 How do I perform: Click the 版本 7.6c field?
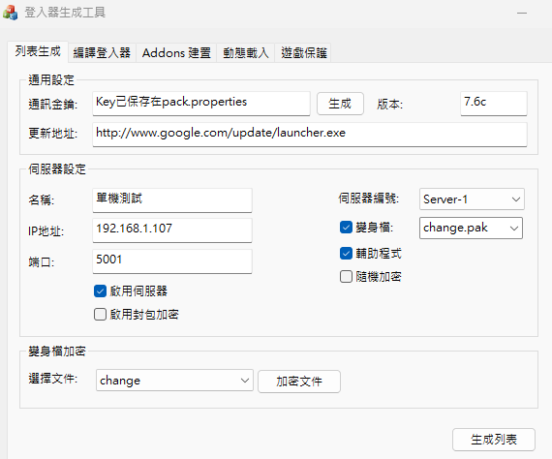pyautogui.click(x=494, y=104)
